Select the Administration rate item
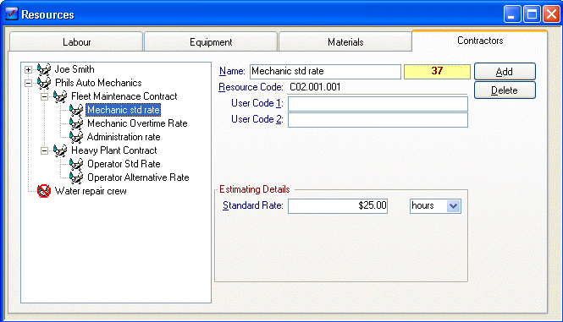Viewport: 563px width, 322px height. pos(124,137)
